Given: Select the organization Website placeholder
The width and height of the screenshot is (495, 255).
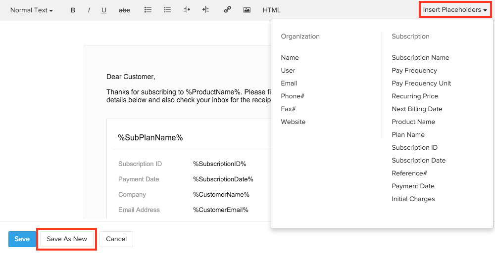Looking at the screenshot, I should [293, 122].
